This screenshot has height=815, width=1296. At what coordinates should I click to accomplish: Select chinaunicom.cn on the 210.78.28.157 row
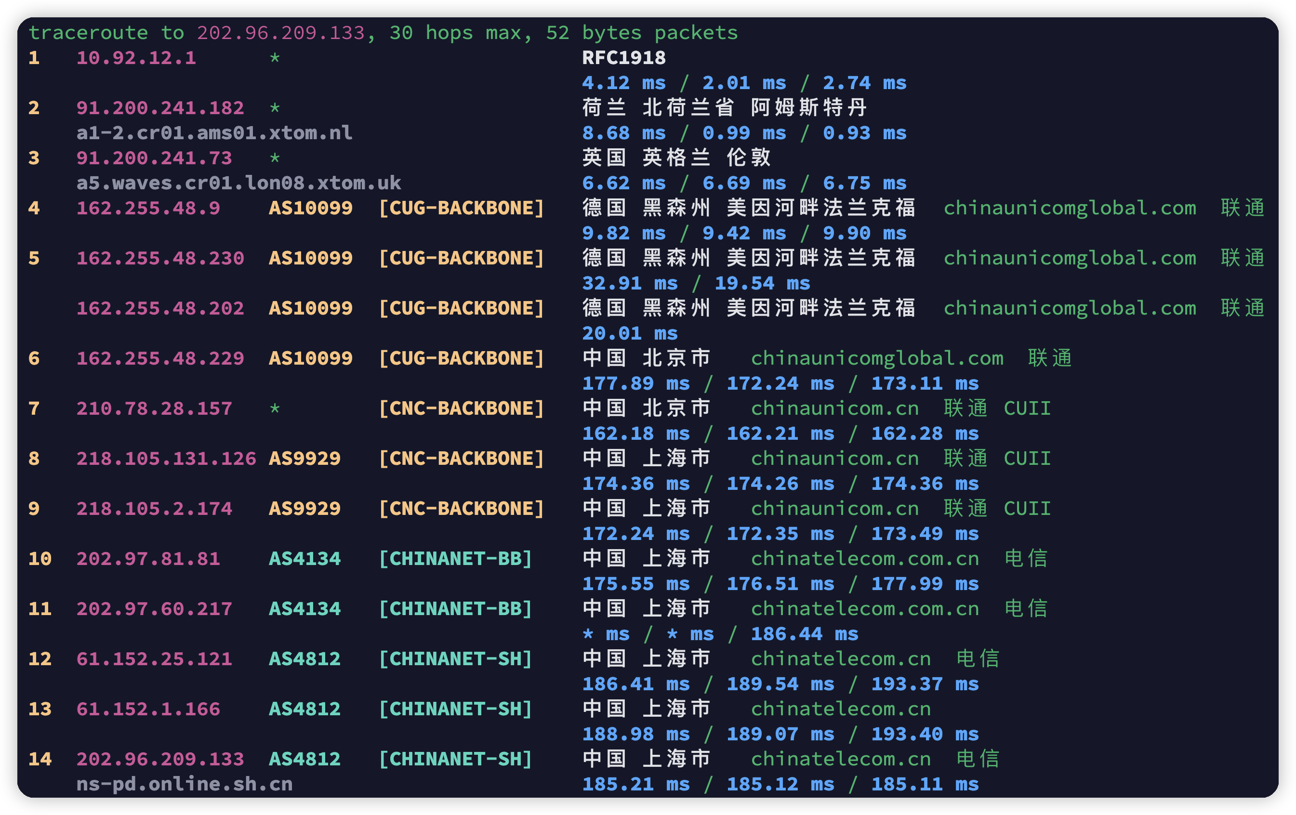835,408
